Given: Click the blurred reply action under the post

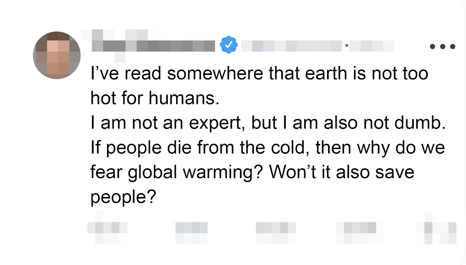Looking at the screenshot, I should 107,228.
